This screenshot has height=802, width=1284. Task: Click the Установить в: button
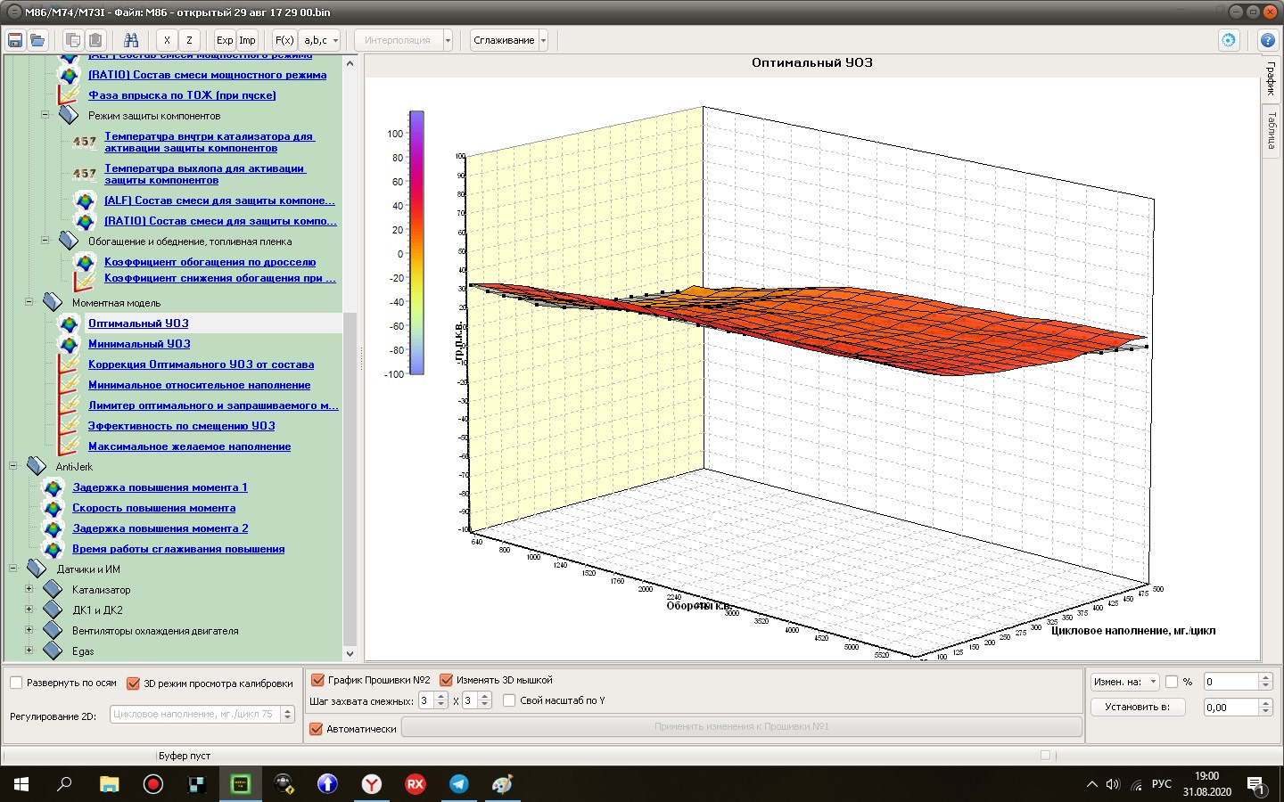[1137, 707]
